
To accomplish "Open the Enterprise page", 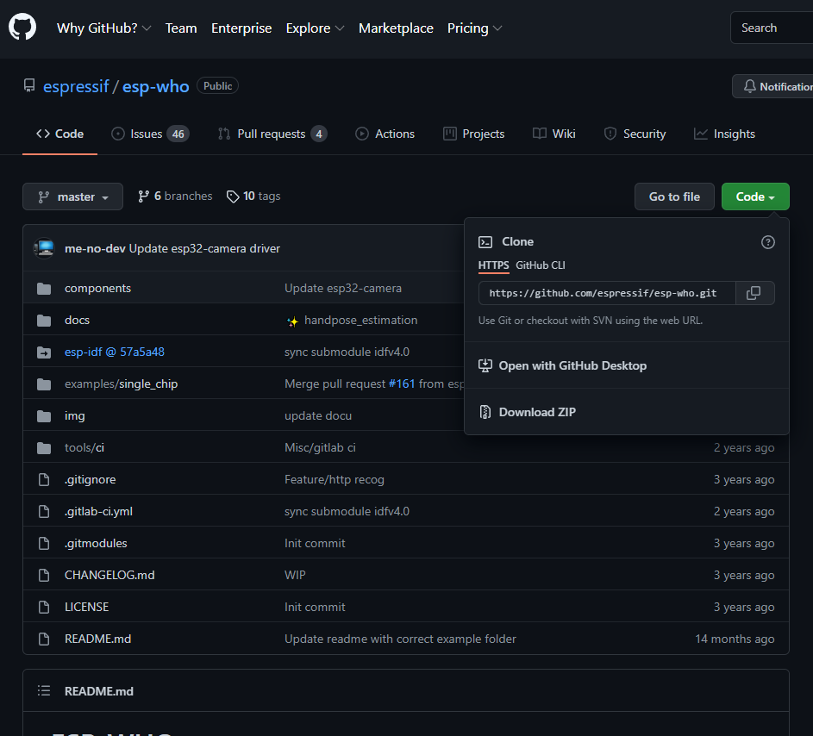I will click(x=241, y=28).
